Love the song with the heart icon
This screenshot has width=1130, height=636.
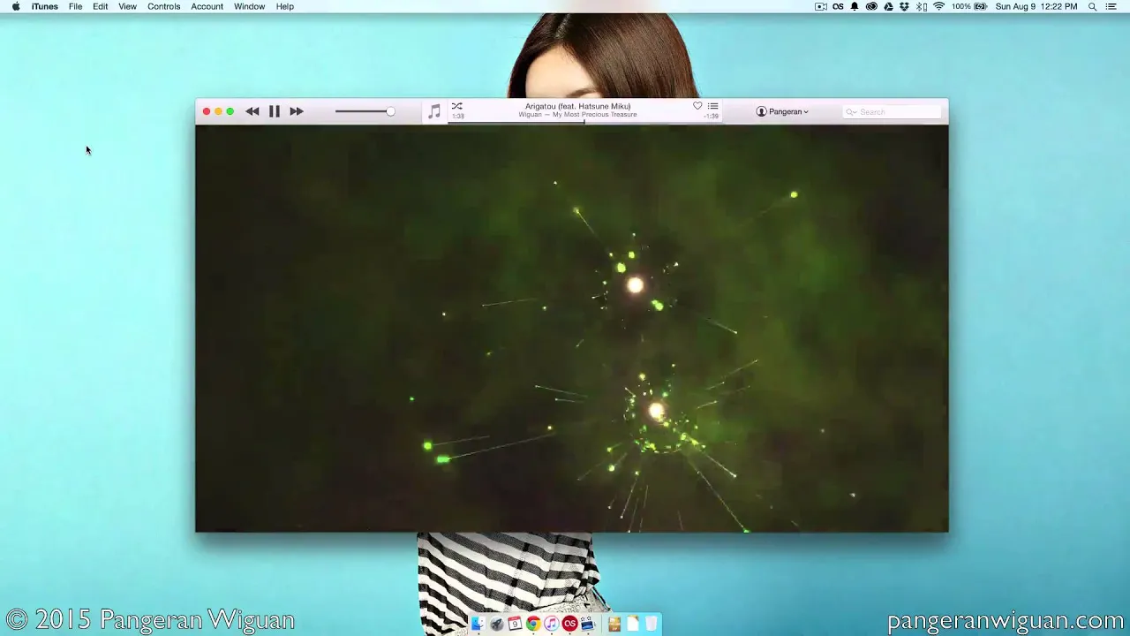click(697, 106)
